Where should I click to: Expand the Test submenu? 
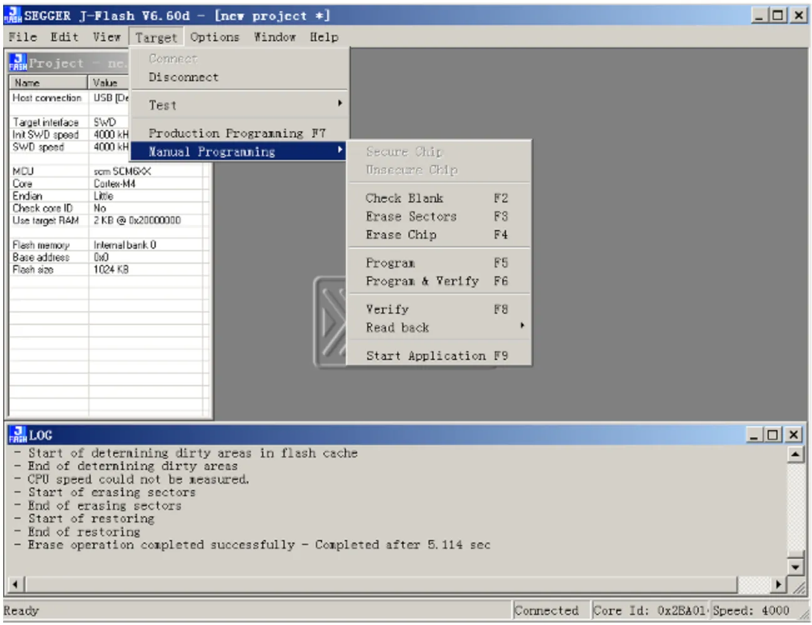click(238, 105)
